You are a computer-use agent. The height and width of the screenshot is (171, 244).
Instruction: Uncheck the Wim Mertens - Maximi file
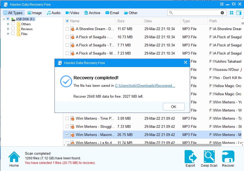pos(67,135)
